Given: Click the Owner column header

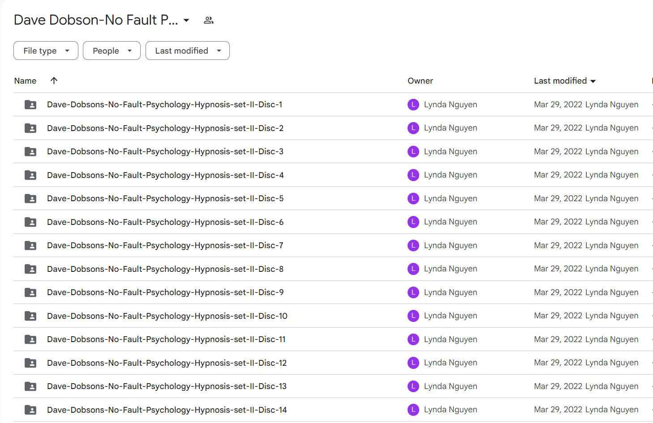Looking at the screenshot, I should 420,81.
